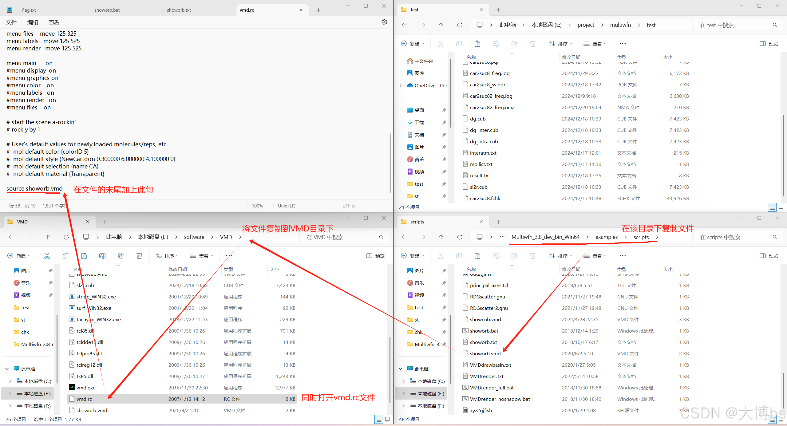Click the cut icon in VMD window toolbar
This screenshot has height=426, width=787.
tap(47, 256)
